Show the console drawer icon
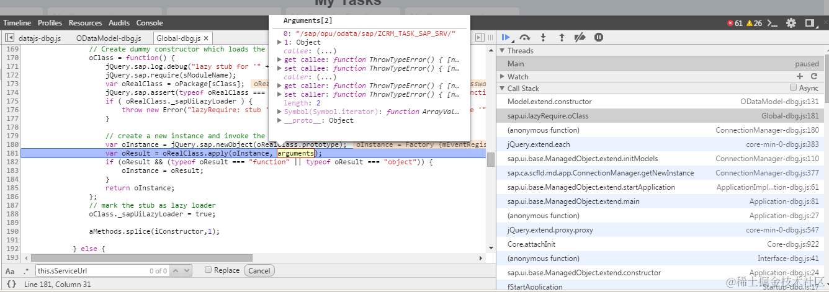Screen dimensions: 829x292 [x=773, y=23]
